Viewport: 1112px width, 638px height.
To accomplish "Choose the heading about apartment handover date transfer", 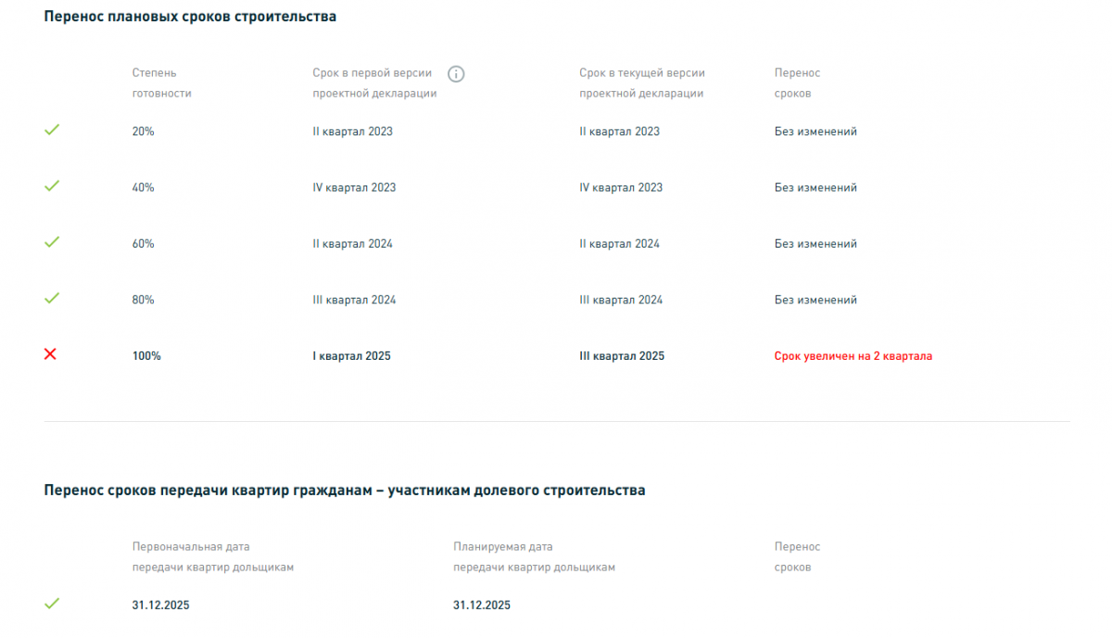I will pos(345,491).
